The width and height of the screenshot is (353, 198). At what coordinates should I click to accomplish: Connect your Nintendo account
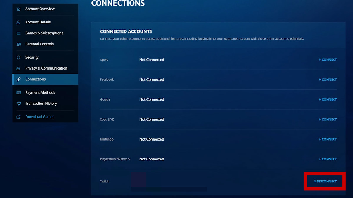pos(327,139)
